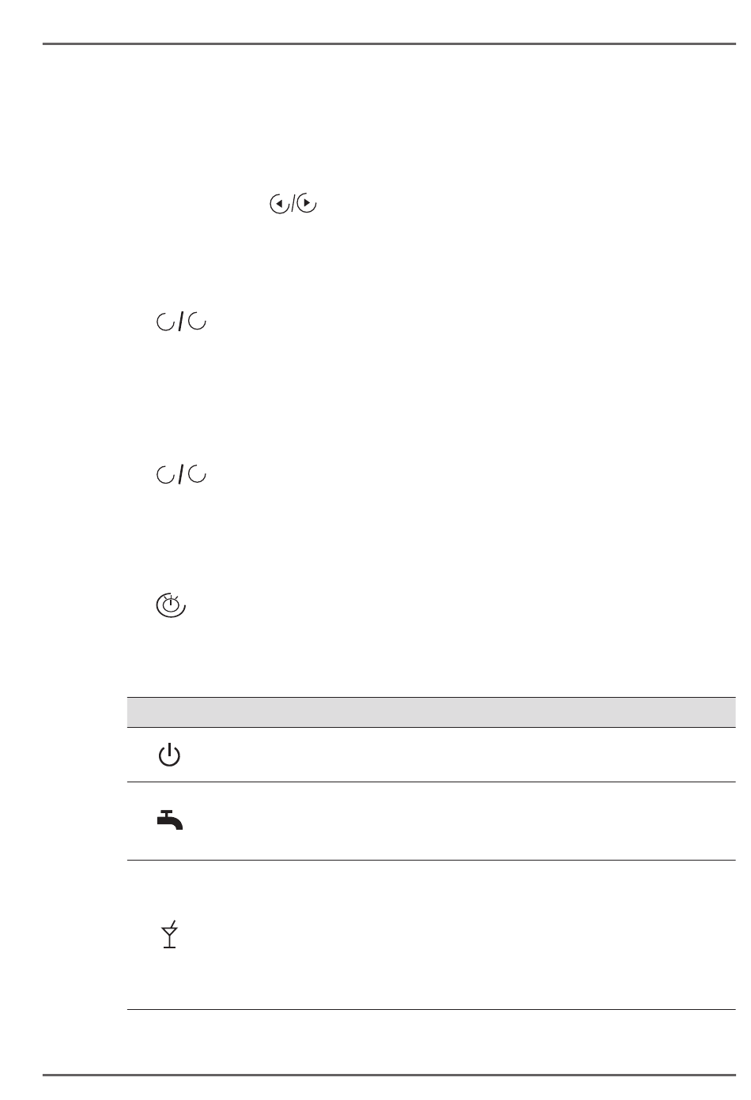
Task: Select the right open-circle knob in second pair
Action: (198, 474)
